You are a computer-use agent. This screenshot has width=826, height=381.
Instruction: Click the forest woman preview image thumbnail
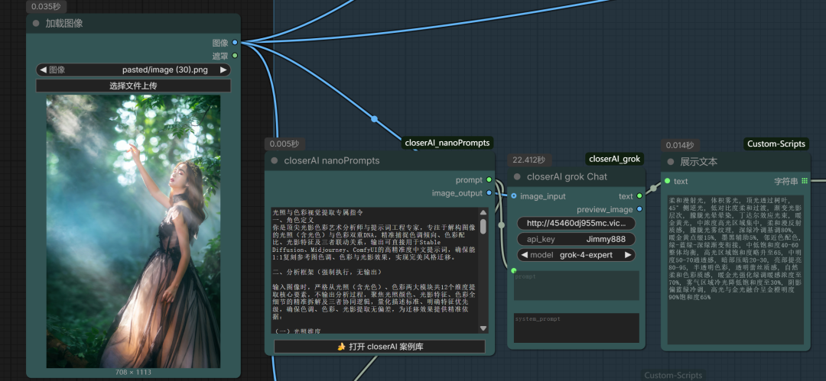tap(133, 231)
